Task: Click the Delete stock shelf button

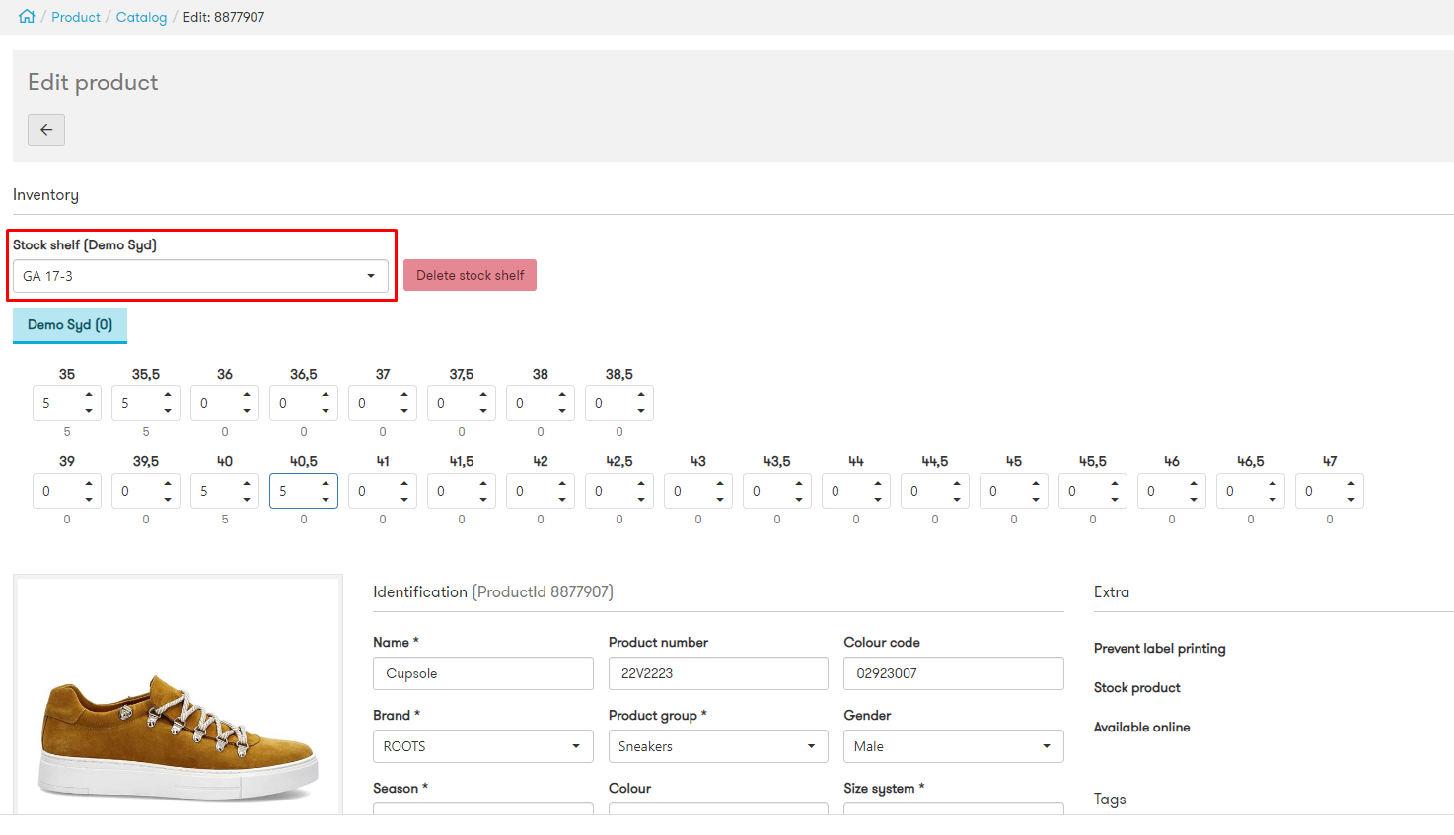Action: tap(470, 275)
